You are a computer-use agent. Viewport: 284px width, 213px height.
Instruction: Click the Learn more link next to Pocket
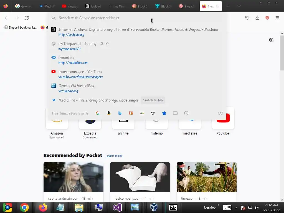coord(114,156)
